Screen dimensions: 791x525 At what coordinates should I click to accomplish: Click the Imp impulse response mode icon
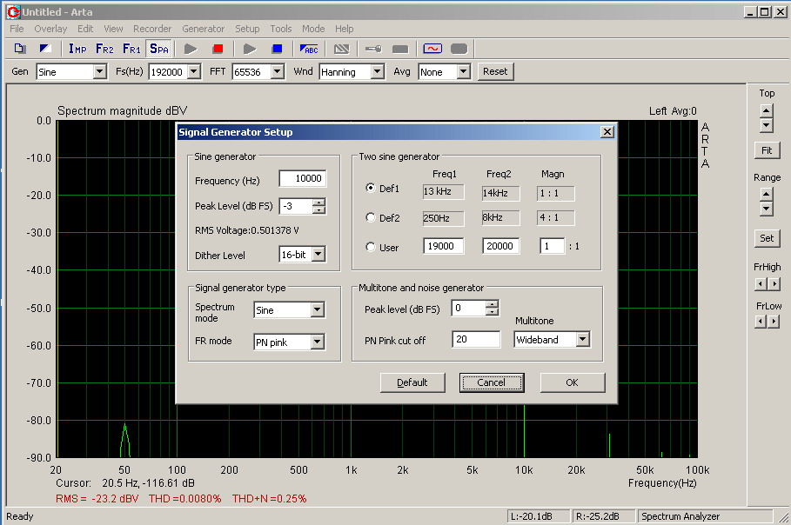pyautogui.click(x=77, y=49)
